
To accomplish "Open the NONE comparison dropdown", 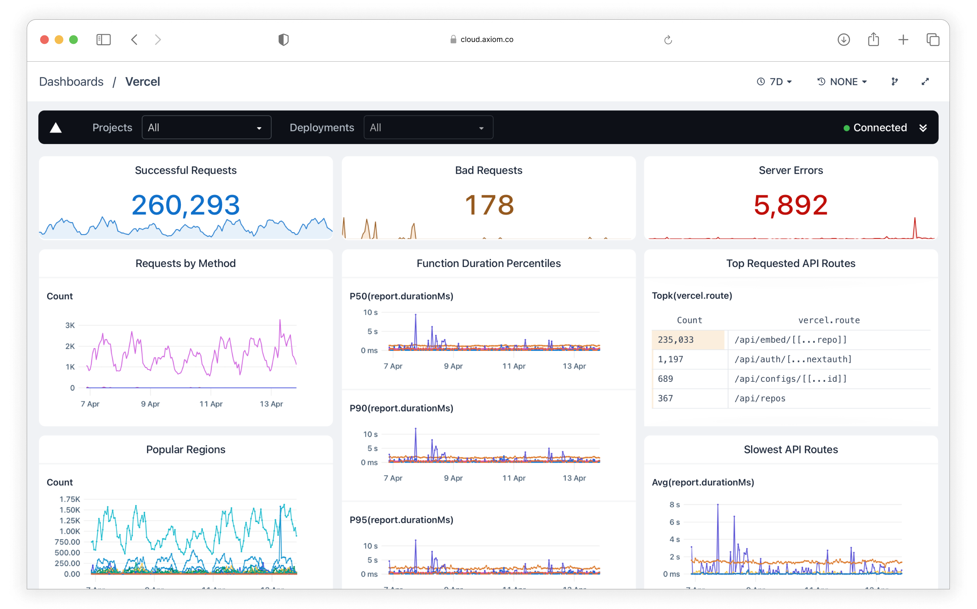I will pyautogui.click(x=842, y=82).
